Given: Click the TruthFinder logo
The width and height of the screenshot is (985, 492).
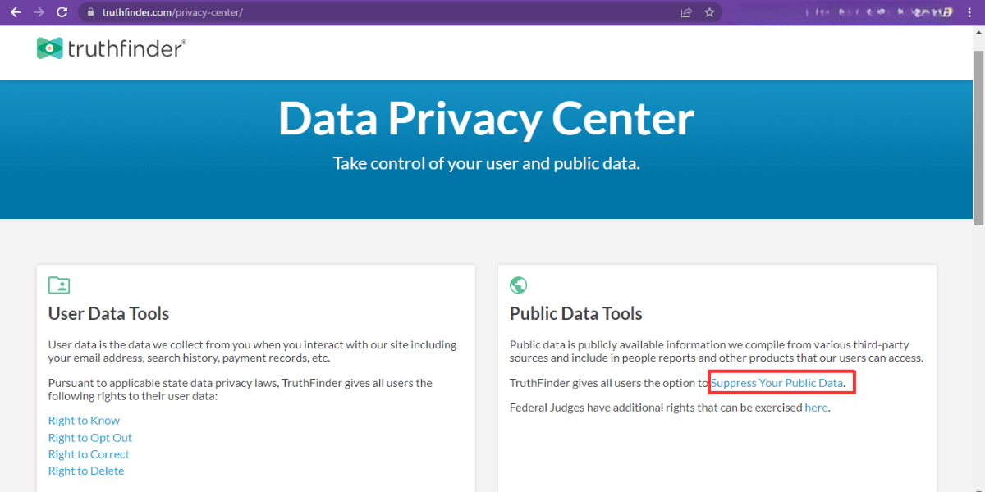Looking at the screenshot, I should [x=112, y=48].
